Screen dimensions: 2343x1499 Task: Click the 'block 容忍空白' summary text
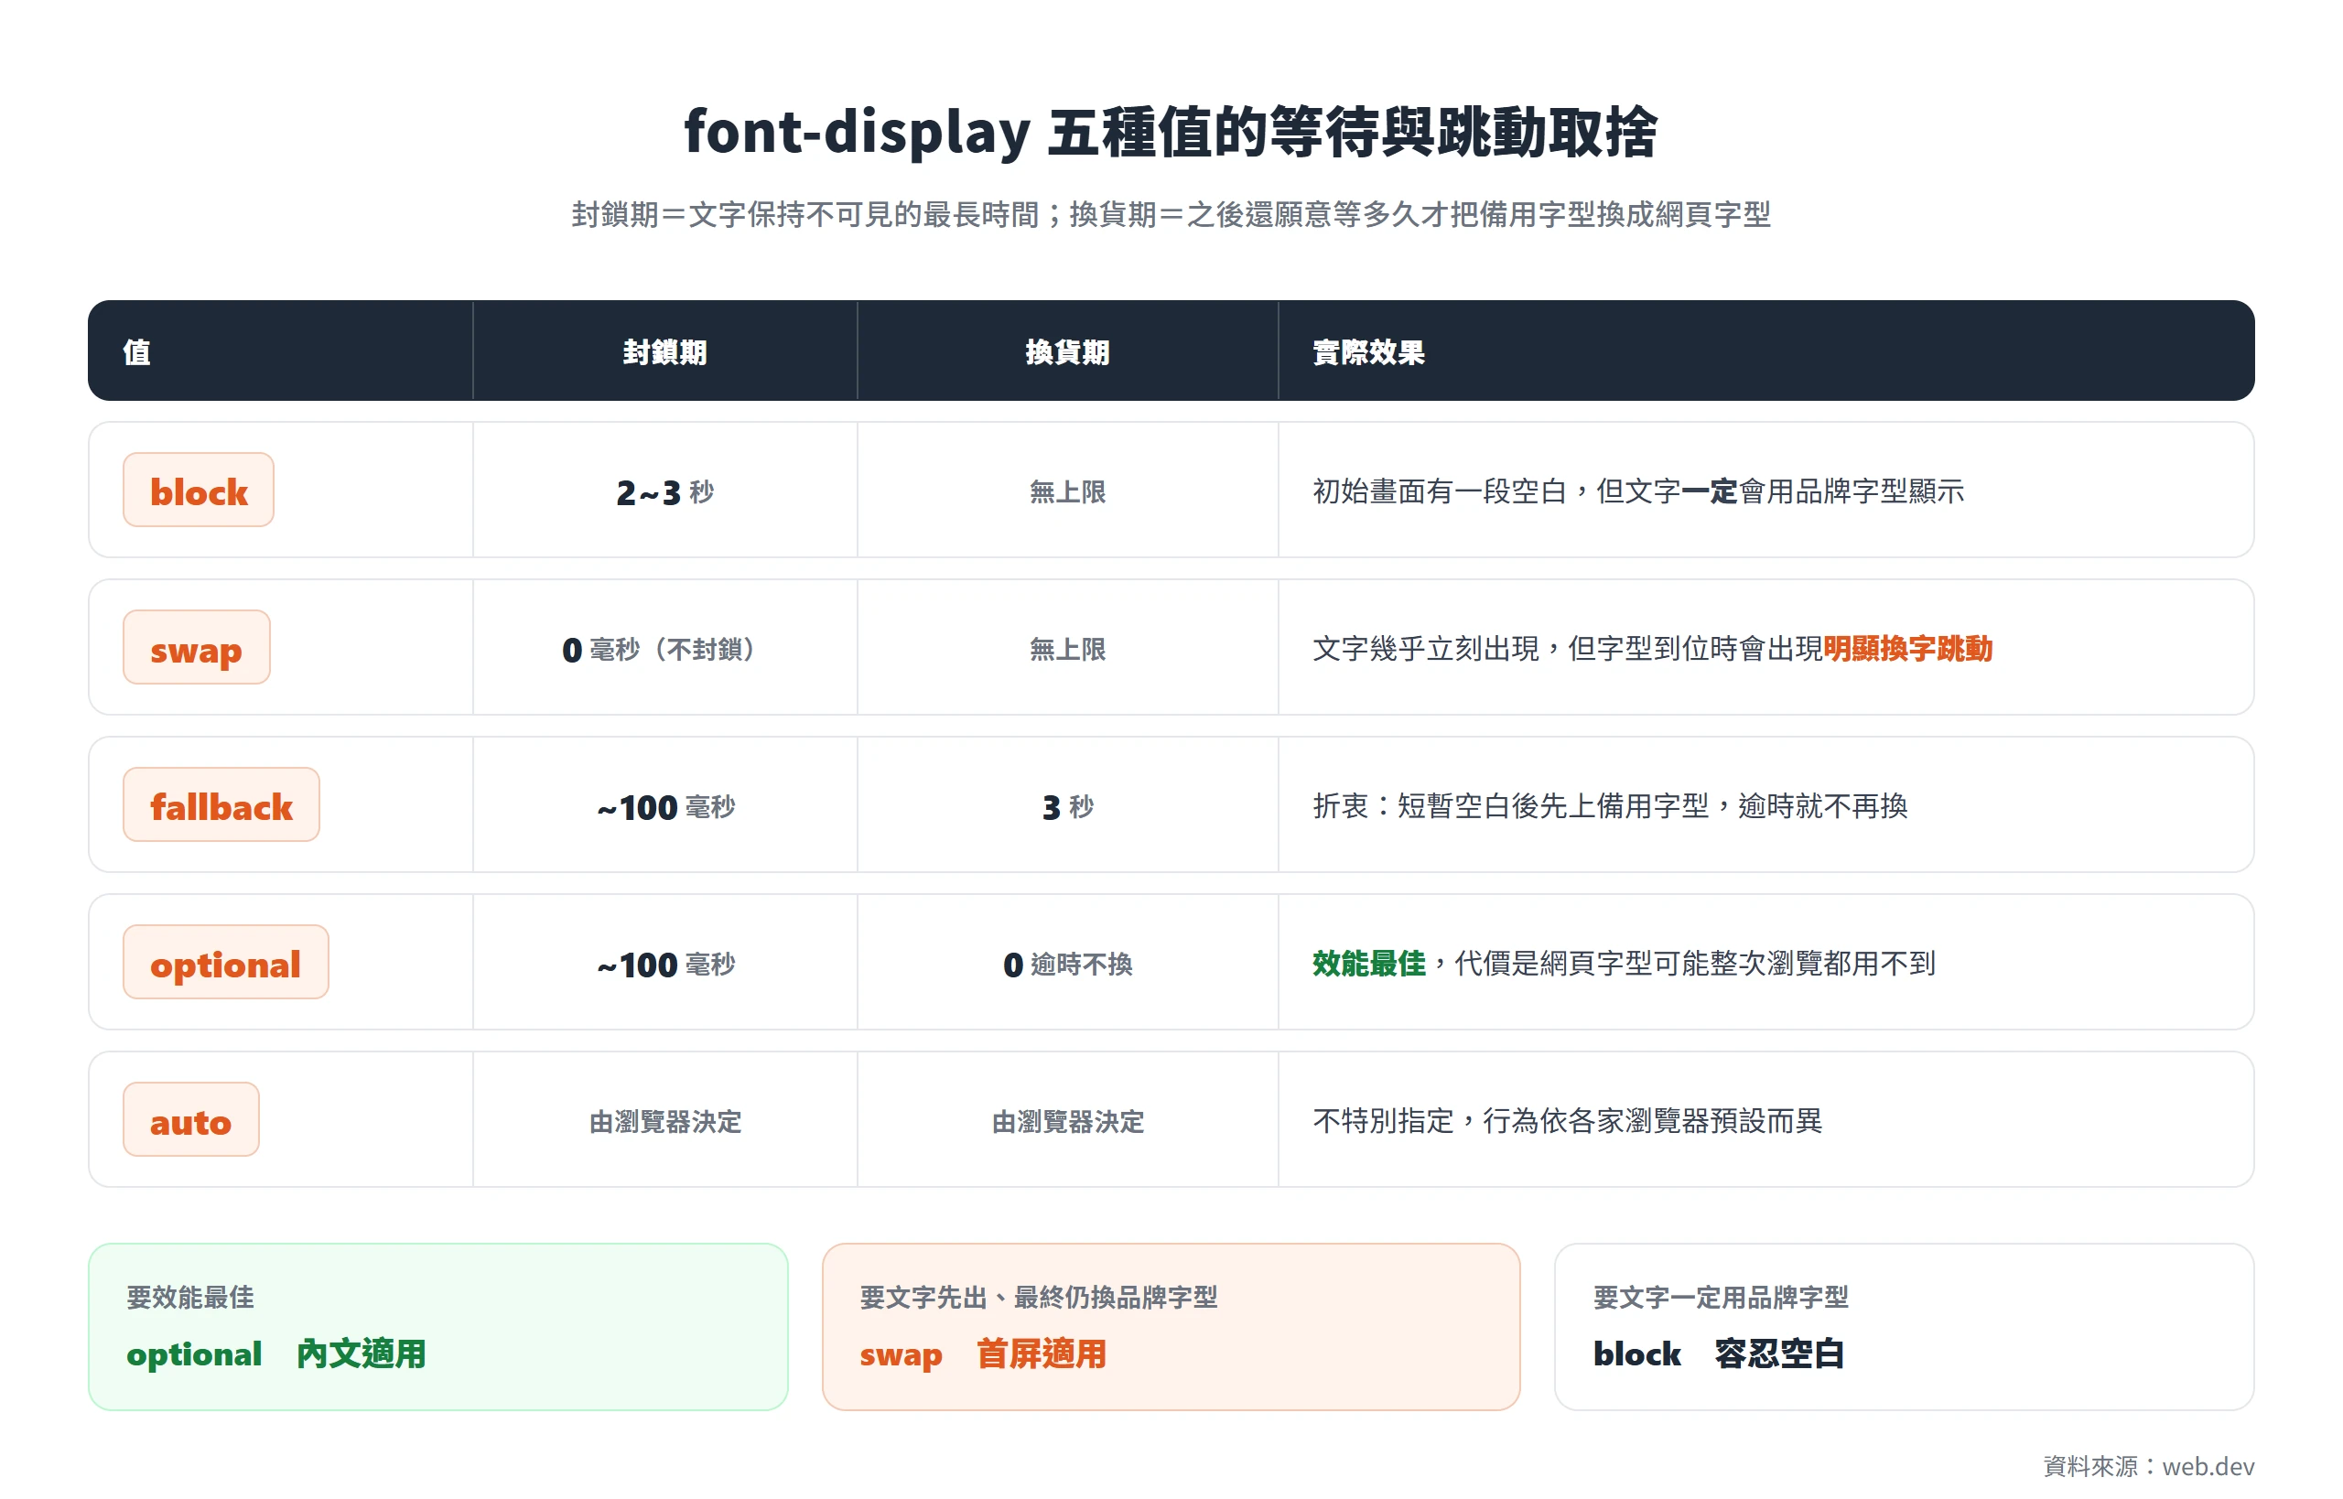click(x=1718, y=1354)
